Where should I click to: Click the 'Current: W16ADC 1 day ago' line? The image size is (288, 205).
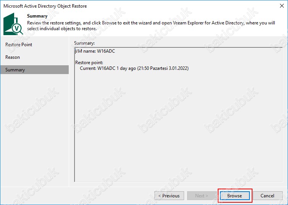point(134,68)
